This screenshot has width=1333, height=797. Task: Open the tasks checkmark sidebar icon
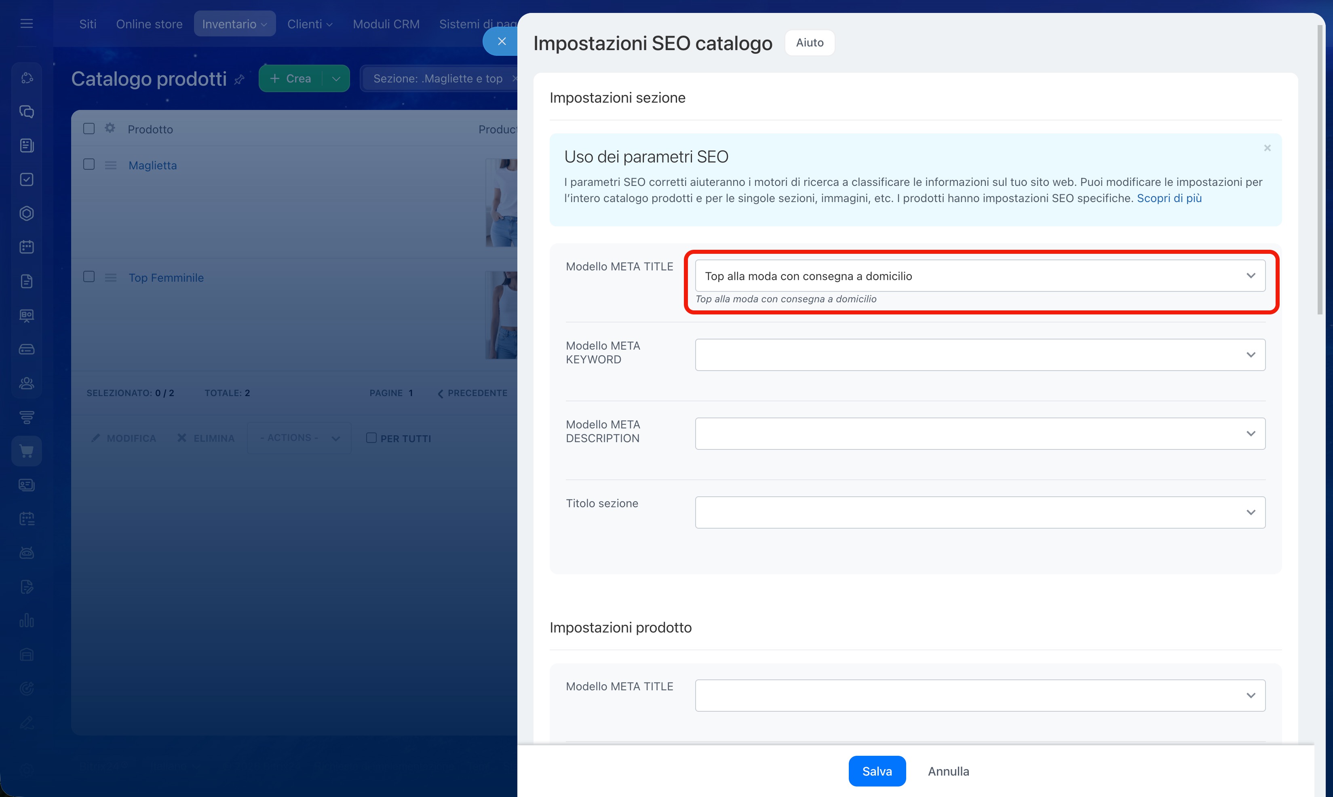tap(26, 179)
